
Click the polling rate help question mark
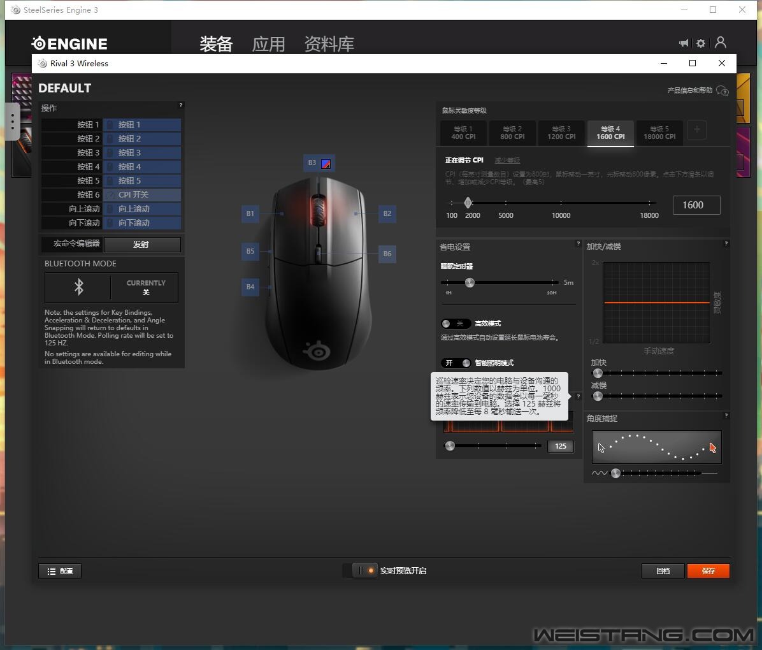coord(578,397)
